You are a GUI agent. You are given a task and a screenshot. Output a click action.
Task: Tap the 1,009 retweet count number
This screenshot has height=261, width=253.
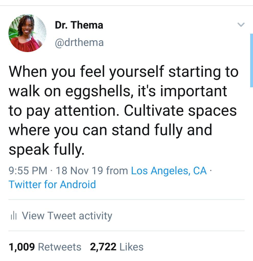point(21,247)
